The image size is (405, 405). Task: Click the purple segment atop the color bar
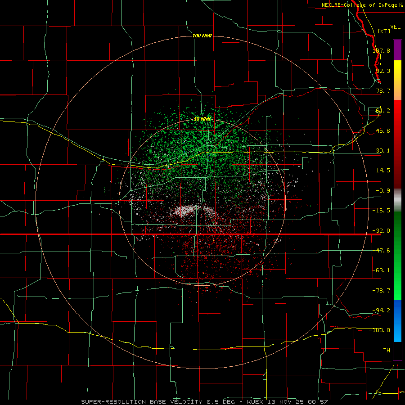pyautogui.click(x=397, y=50)
